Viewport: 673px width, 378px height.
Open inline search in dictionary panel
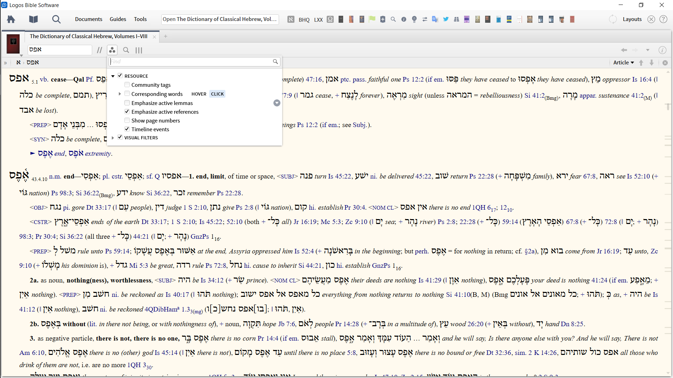pos(126,50)
